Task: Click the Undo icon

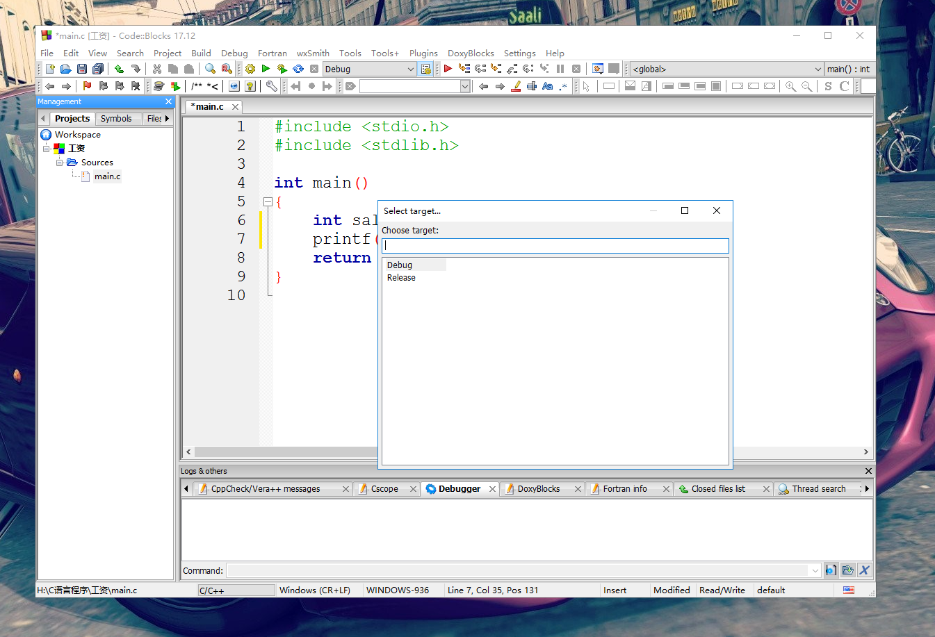Action: click(120, 69)
